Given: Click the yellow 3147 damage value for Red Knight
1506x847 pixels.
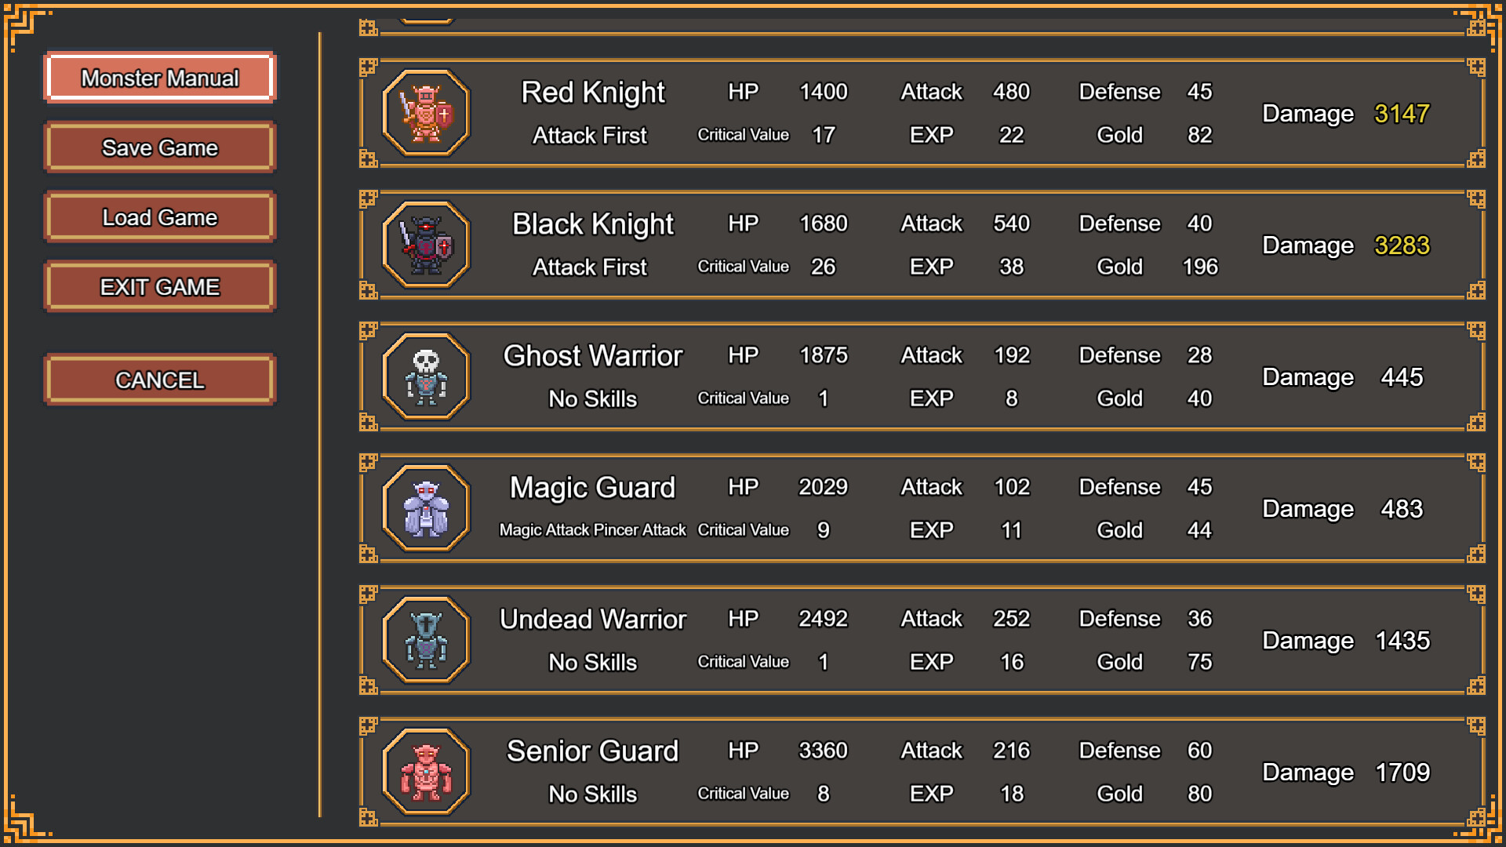Looking at the screenshot, I should pyautogui.click(x=1402, y=114).
